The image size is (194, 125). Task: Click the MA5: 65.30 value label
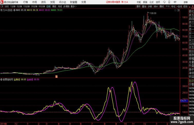21,10
